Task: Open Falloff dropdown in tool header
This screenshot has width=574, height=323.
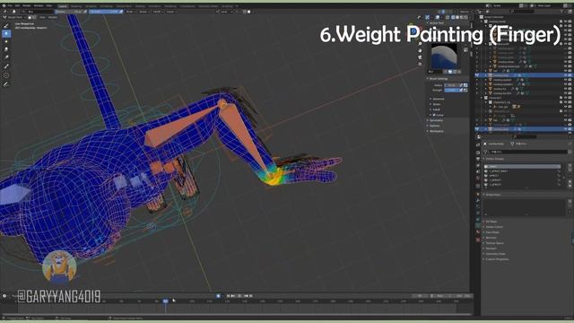Action: click(158, 12)
